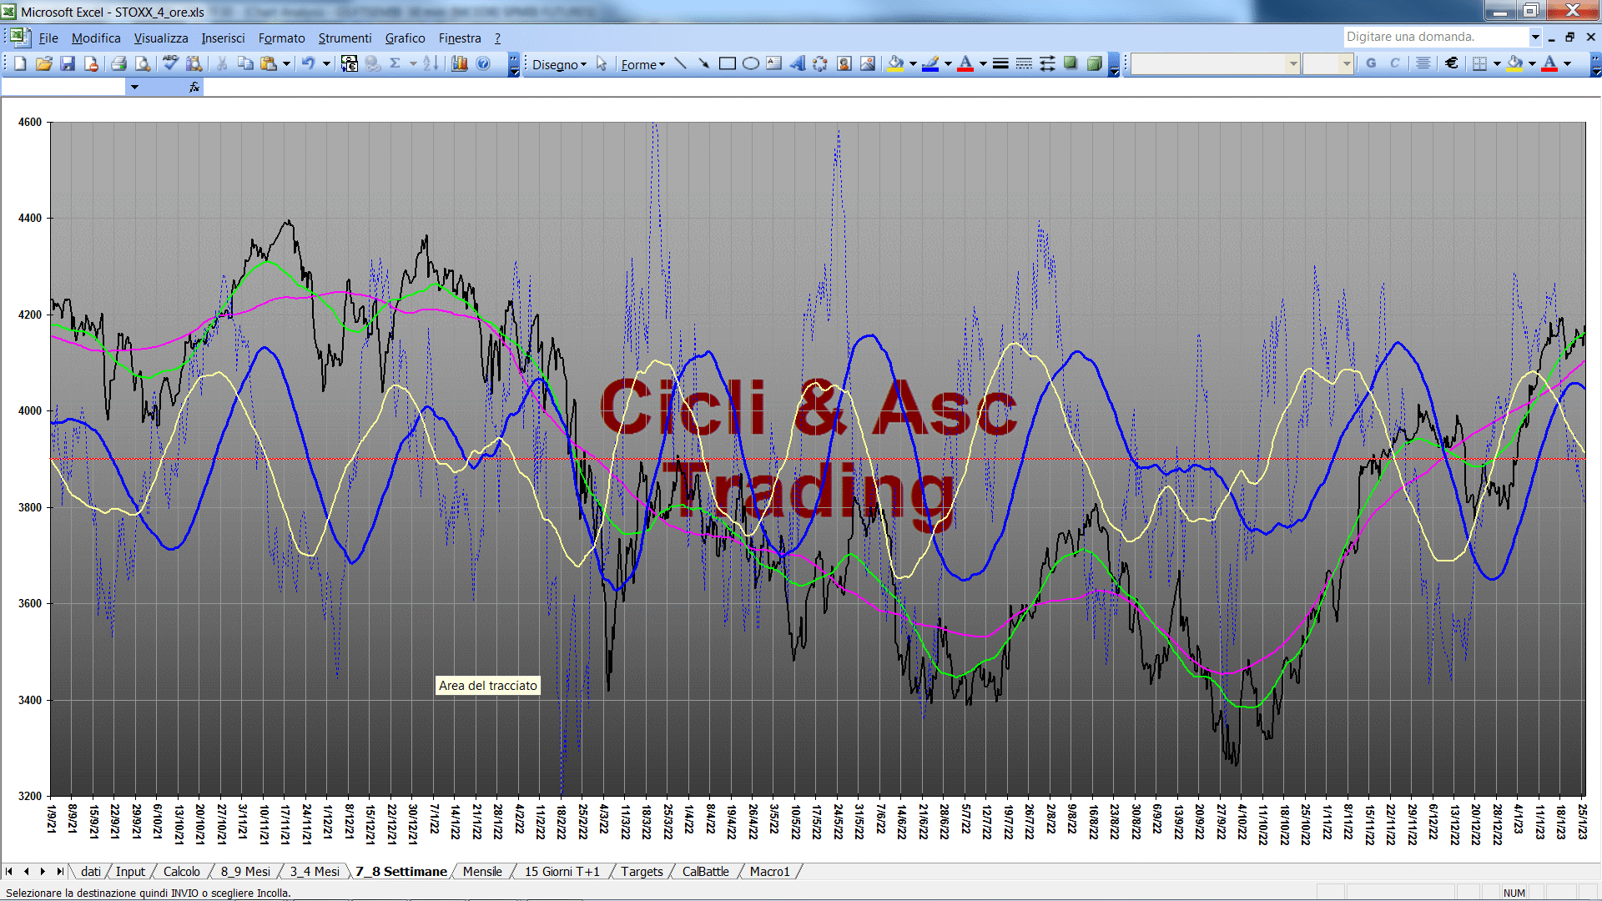Open Print Preview icon

pos(143,63)
